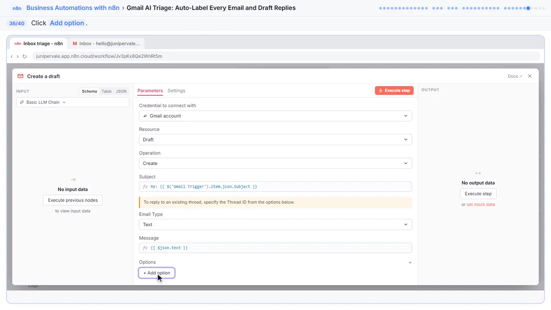Click the No input data heading
The image size is (551, 310).
(73, 189)
